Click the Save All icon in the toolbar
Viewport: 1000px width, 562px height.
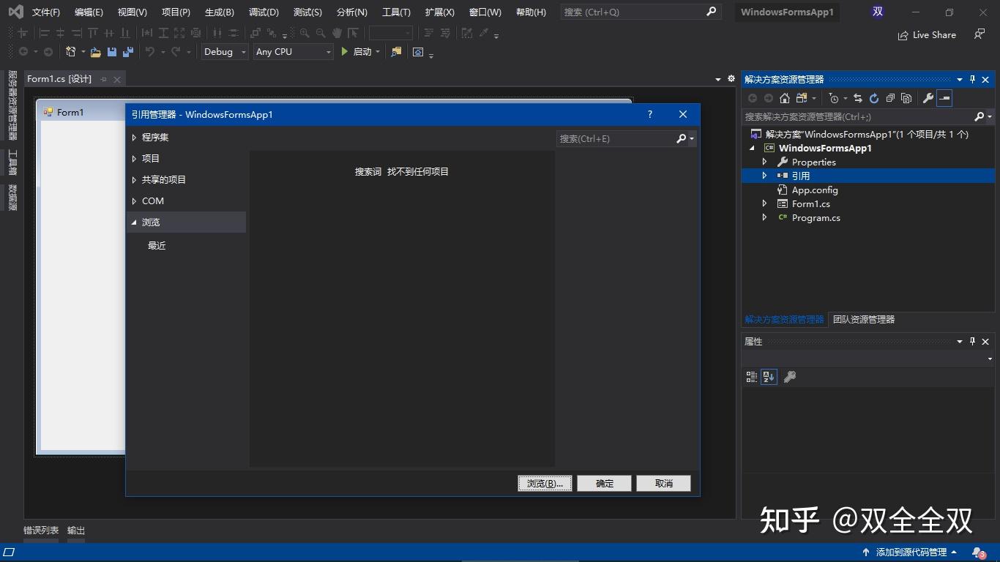[128, 52]
